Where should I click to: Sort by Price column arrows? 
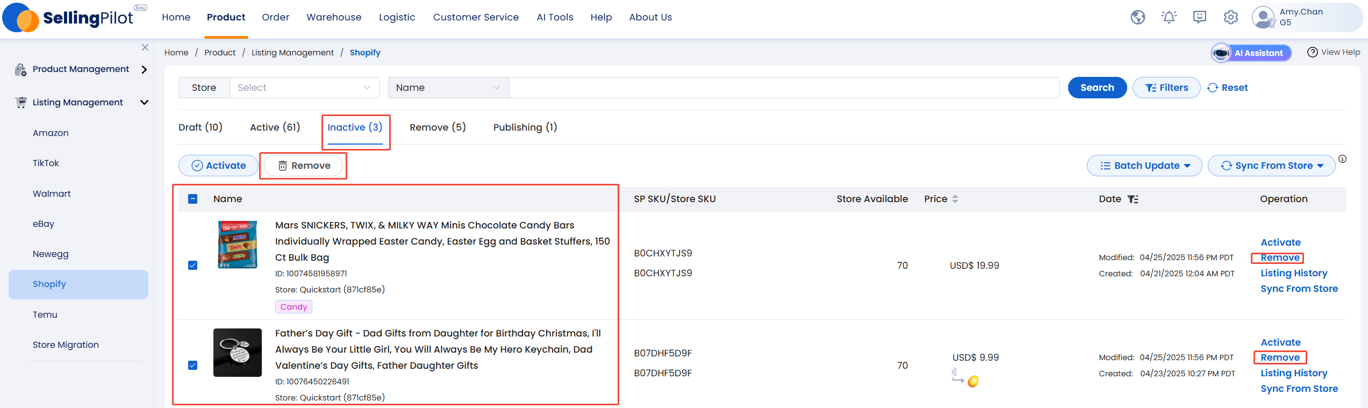pyautogui.click(x=955, y=199)
